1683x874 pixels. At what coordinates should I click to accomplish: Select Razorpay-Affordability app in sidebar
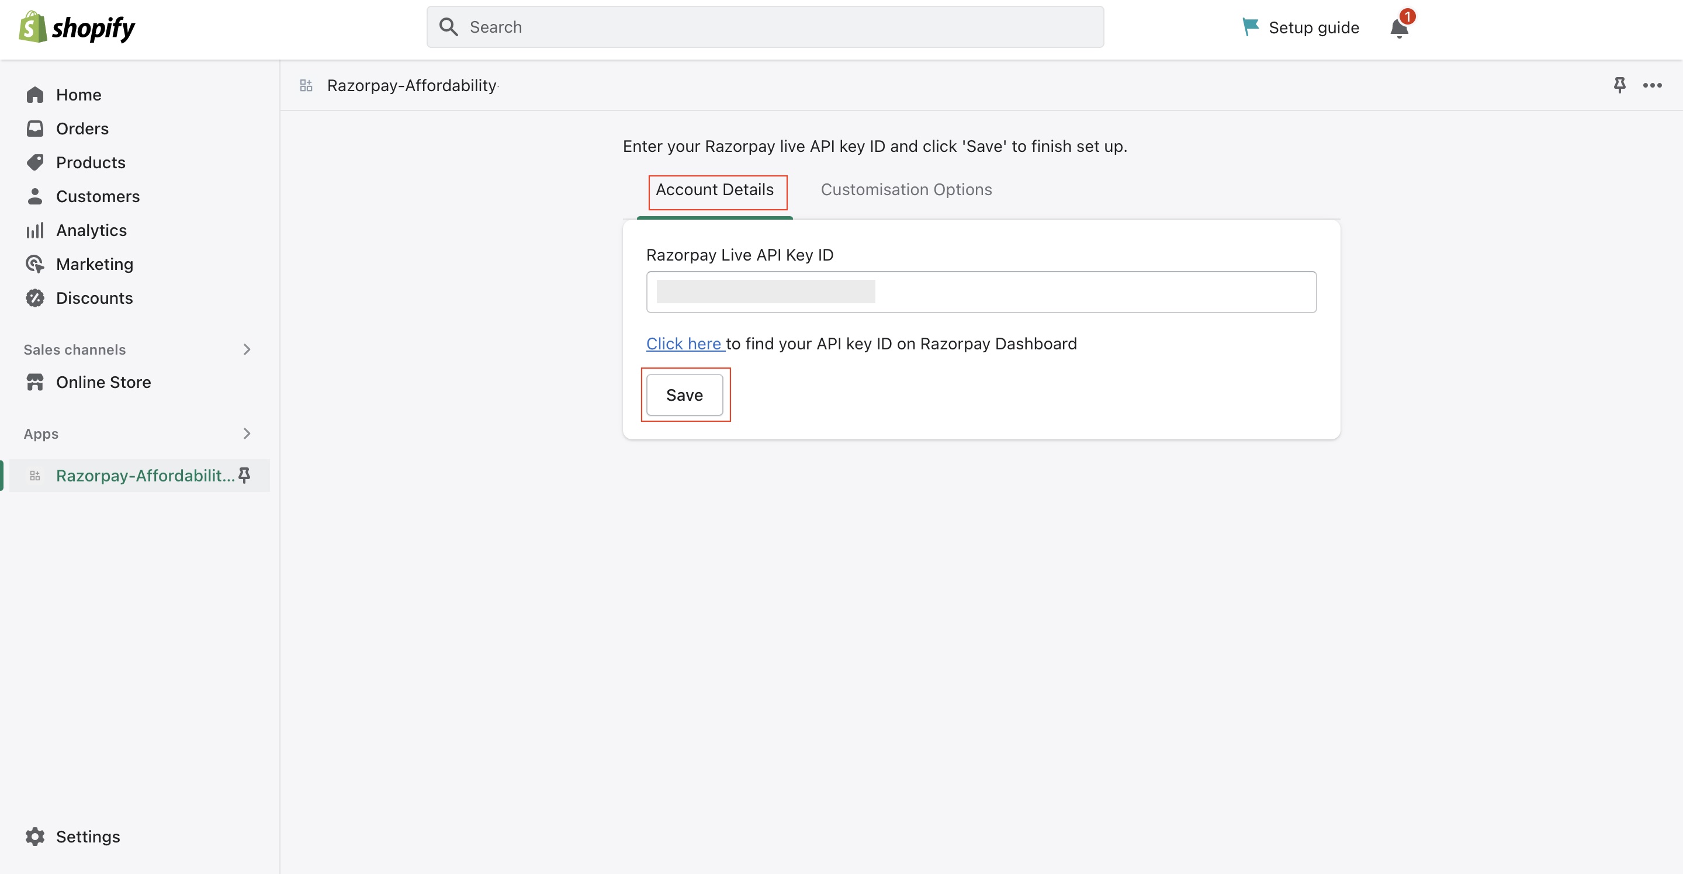[x=140, y=476]
